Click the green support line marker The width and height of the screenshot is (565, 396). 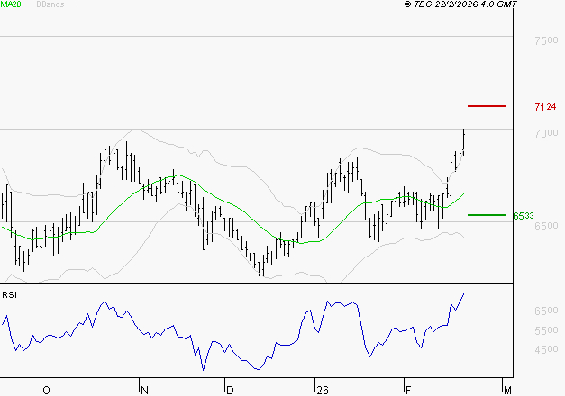(x=487, y=215)
